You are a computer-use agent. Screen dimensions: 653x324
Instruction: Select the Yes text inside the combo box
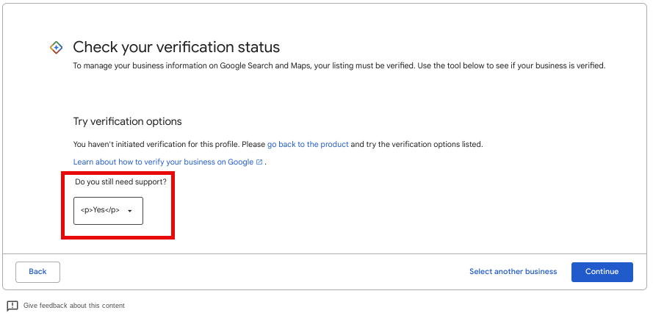point(100,210)
